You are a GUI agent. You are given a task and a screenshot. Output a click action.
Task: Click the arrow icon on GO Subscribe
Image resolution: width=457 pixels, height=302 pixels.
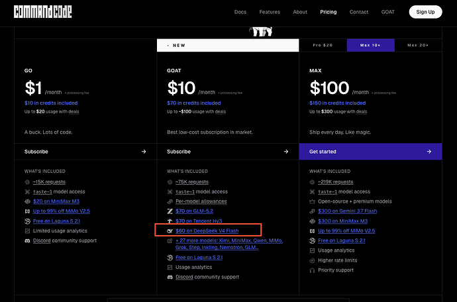click(144, 152)
